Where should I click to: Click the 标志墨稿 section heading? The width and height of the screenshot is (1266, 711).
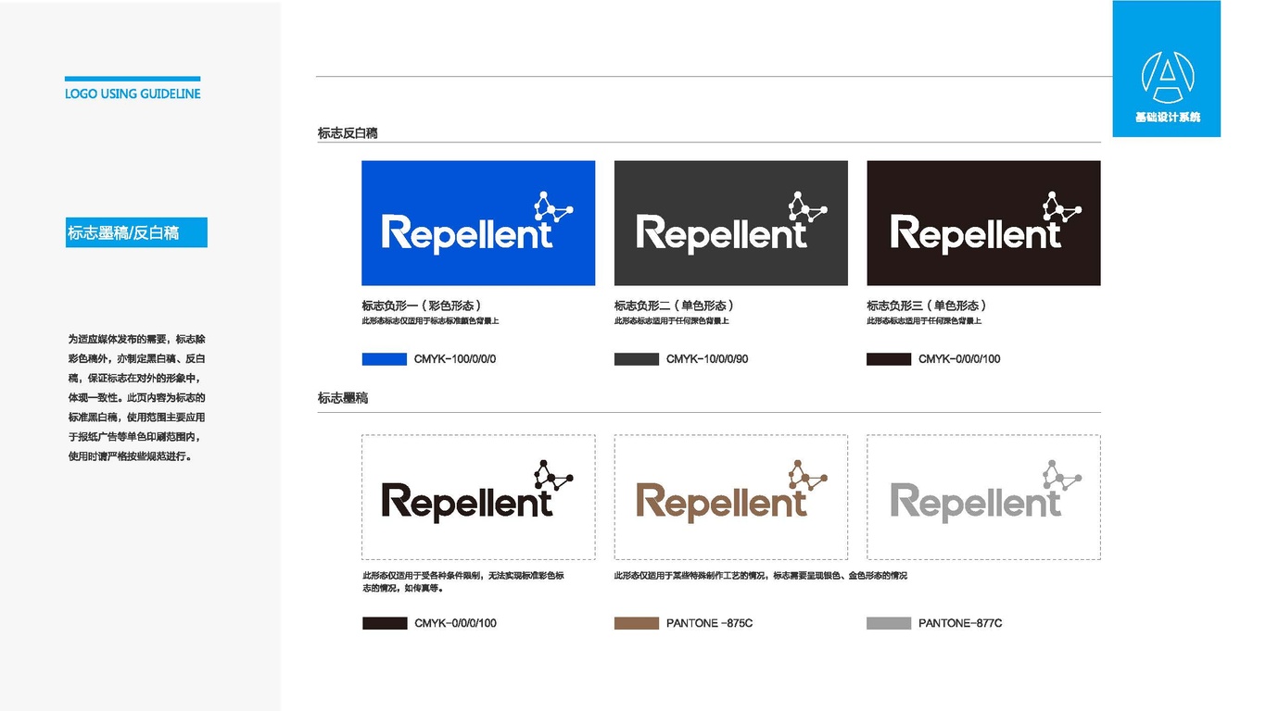343,398
